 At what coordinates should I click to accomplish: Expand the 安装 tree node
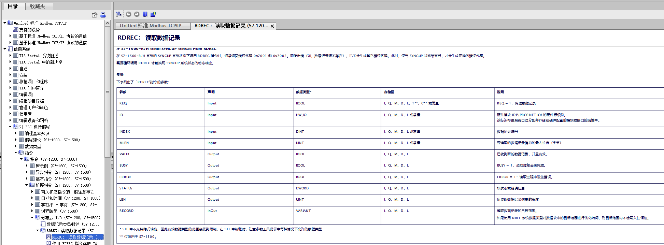coord(10,75)
